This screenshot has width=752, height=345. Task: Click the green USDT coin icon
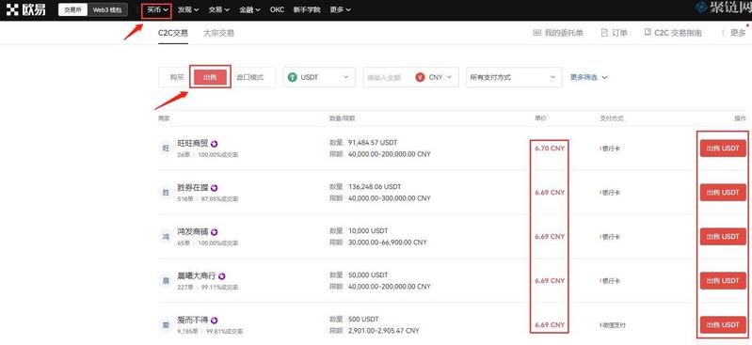(293, 77)
